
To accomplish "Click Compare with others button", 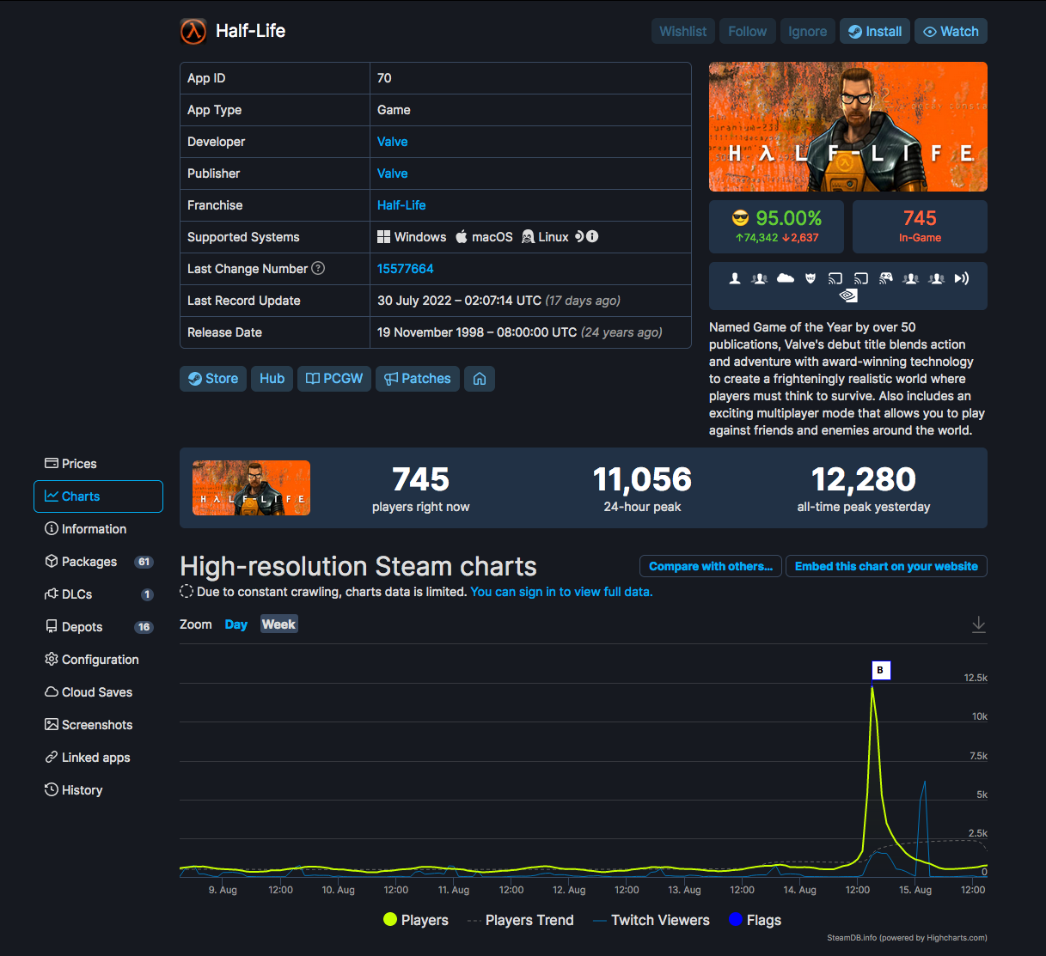I will tap(711, 566).
